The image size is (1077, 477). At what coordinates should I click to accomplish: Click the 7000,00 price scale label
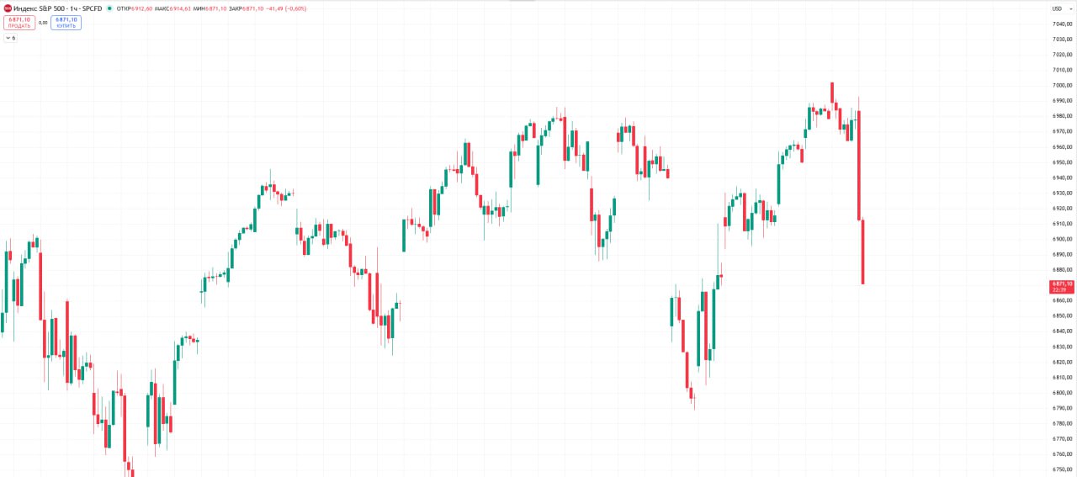click(x=1062, y=85)
